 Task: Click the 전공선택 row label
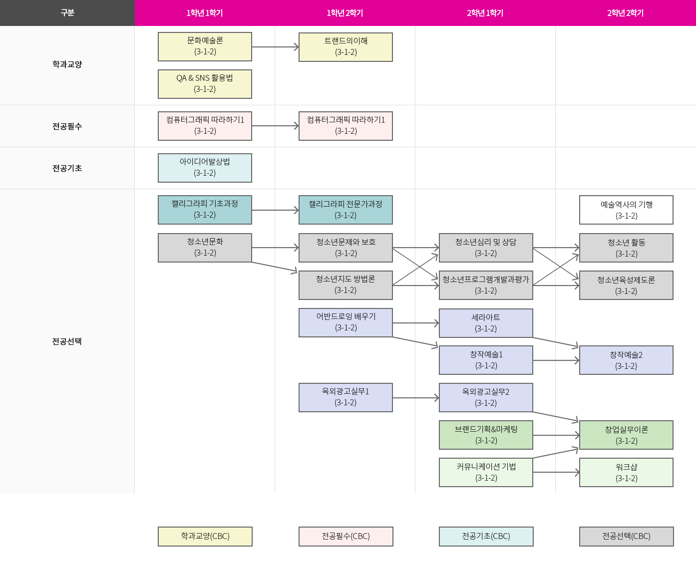67,341
